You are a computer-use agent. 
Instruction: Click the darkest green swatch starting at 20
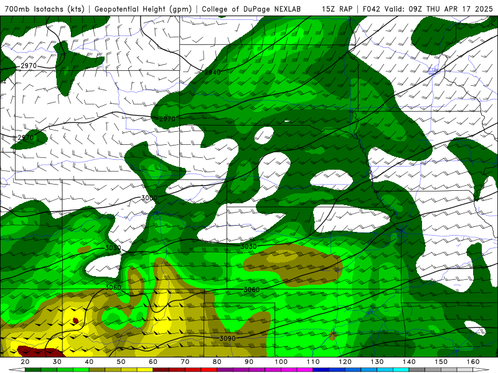pos(33,370)
